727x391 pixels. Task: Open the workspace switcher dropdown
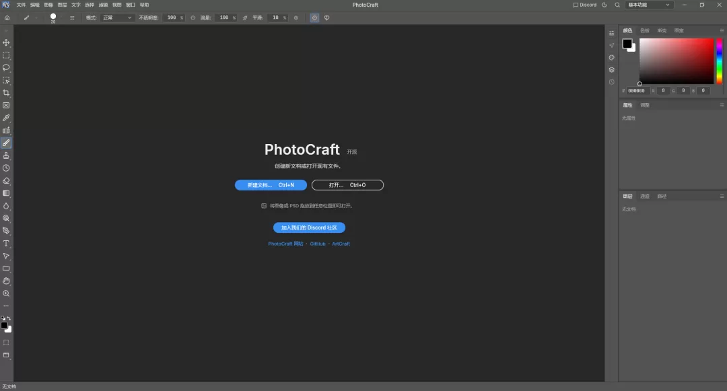649,5
